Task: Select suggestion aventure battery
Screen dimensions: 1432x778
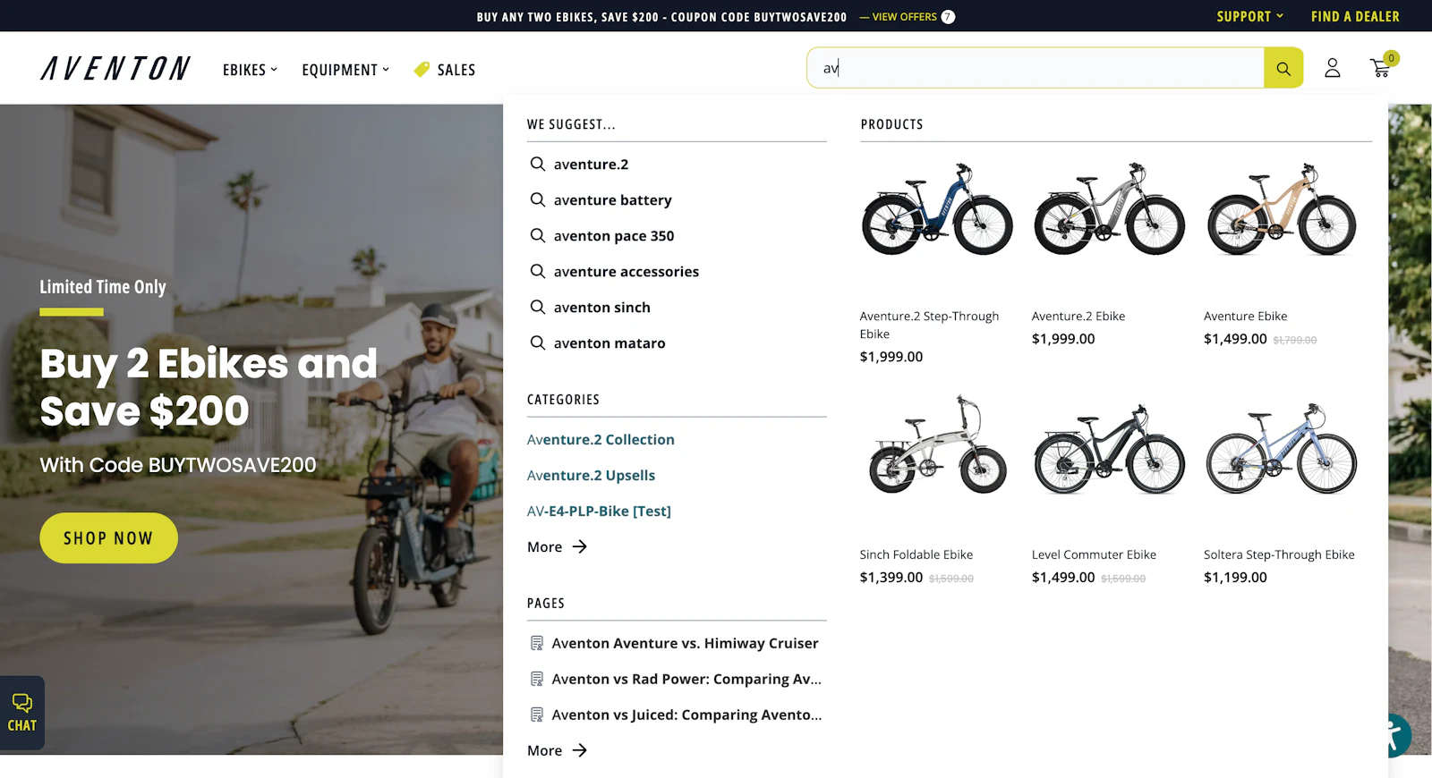Action: point(612,200)
